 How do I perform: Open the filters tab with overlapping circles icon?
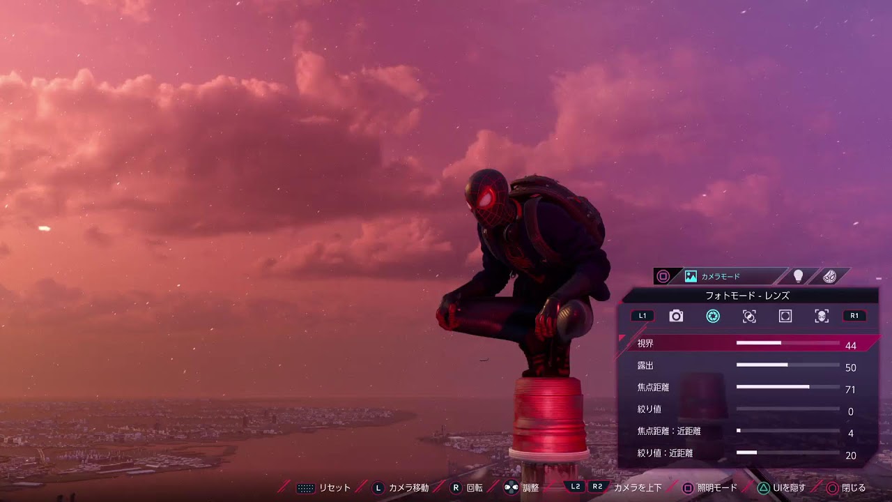tap(749, 316)
